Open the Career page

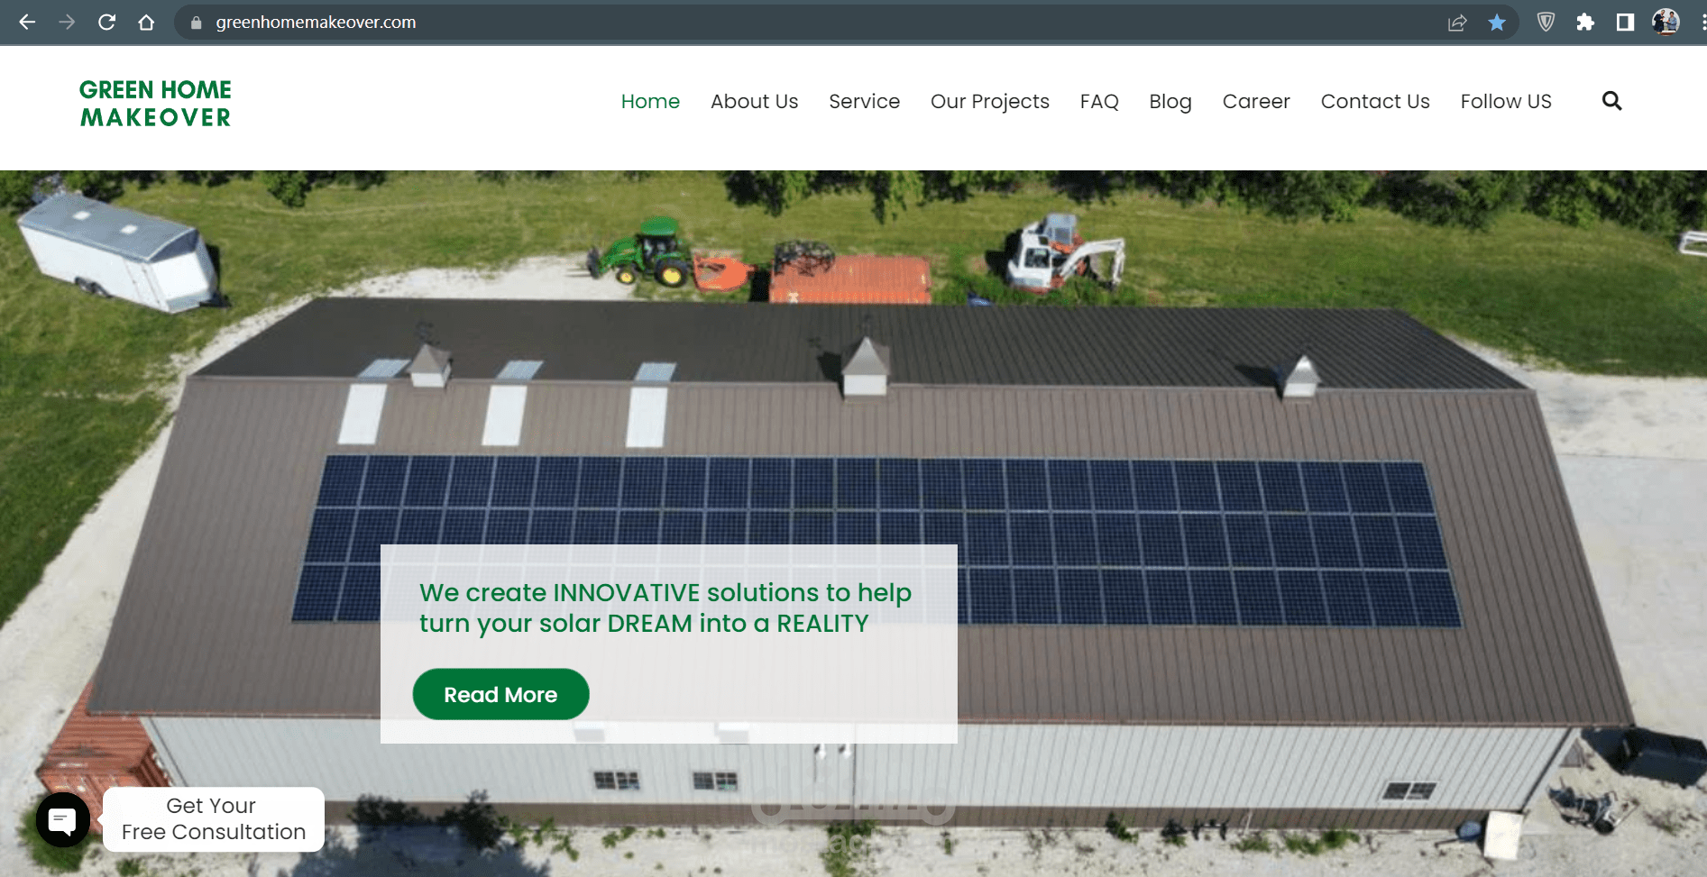point(1256,102)
